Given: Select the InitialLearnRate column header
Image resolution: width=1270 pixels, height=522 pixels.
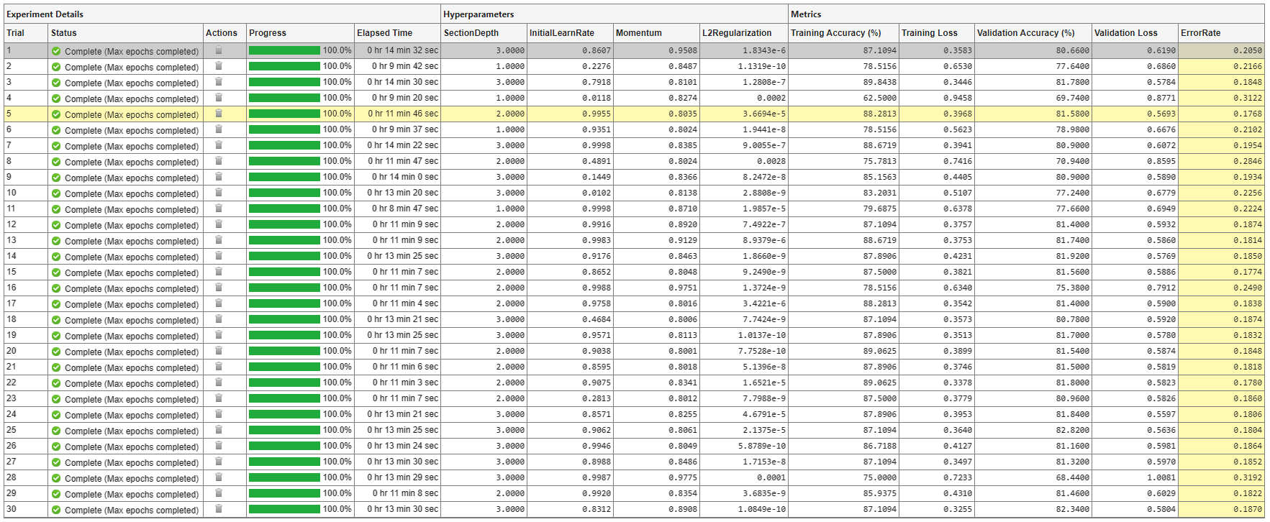Looking at the screenshot, I should coord(561,33).
